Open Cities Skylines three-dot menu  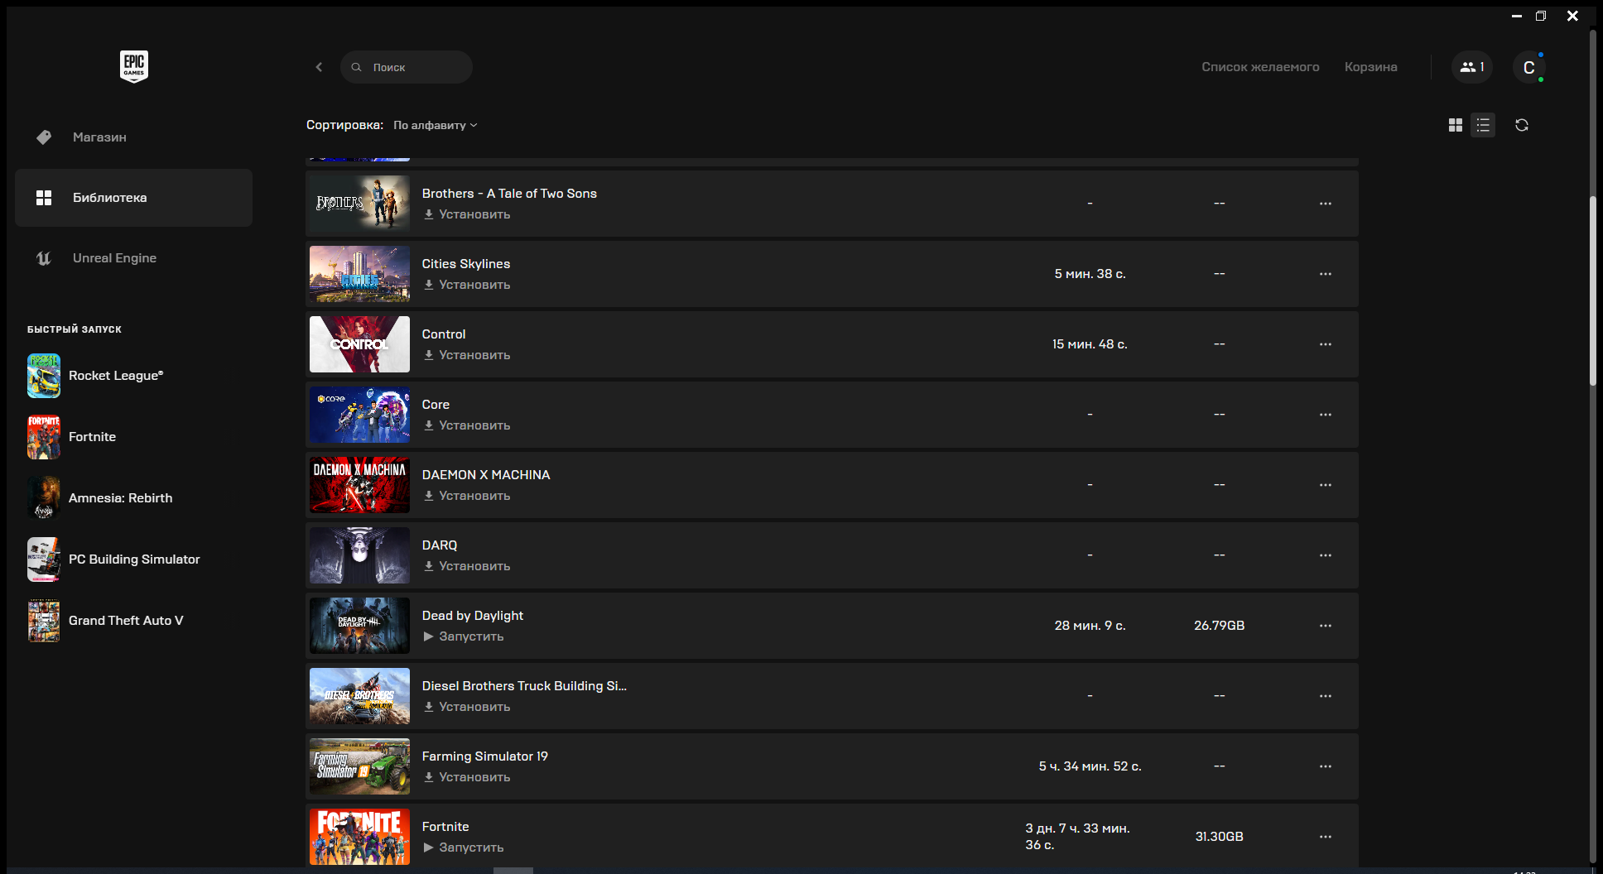(x=1326, y=274)
